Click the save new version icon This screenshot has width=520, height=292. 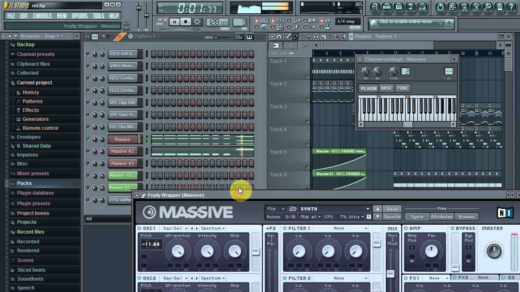click(x=452, y=7)
